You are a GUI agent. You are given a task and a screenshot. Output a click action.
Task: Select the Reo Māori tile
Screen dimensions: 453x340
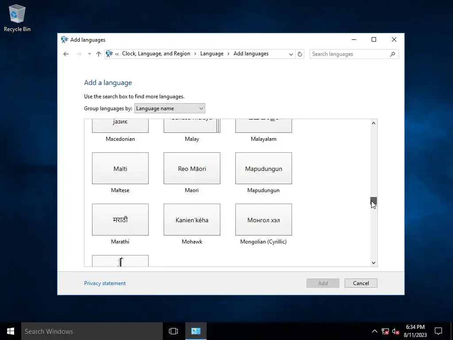coord(192,168)
